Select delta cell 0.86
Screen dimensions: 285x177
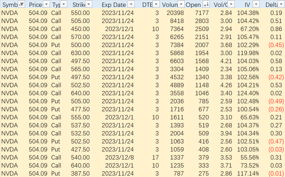(276, 29)
